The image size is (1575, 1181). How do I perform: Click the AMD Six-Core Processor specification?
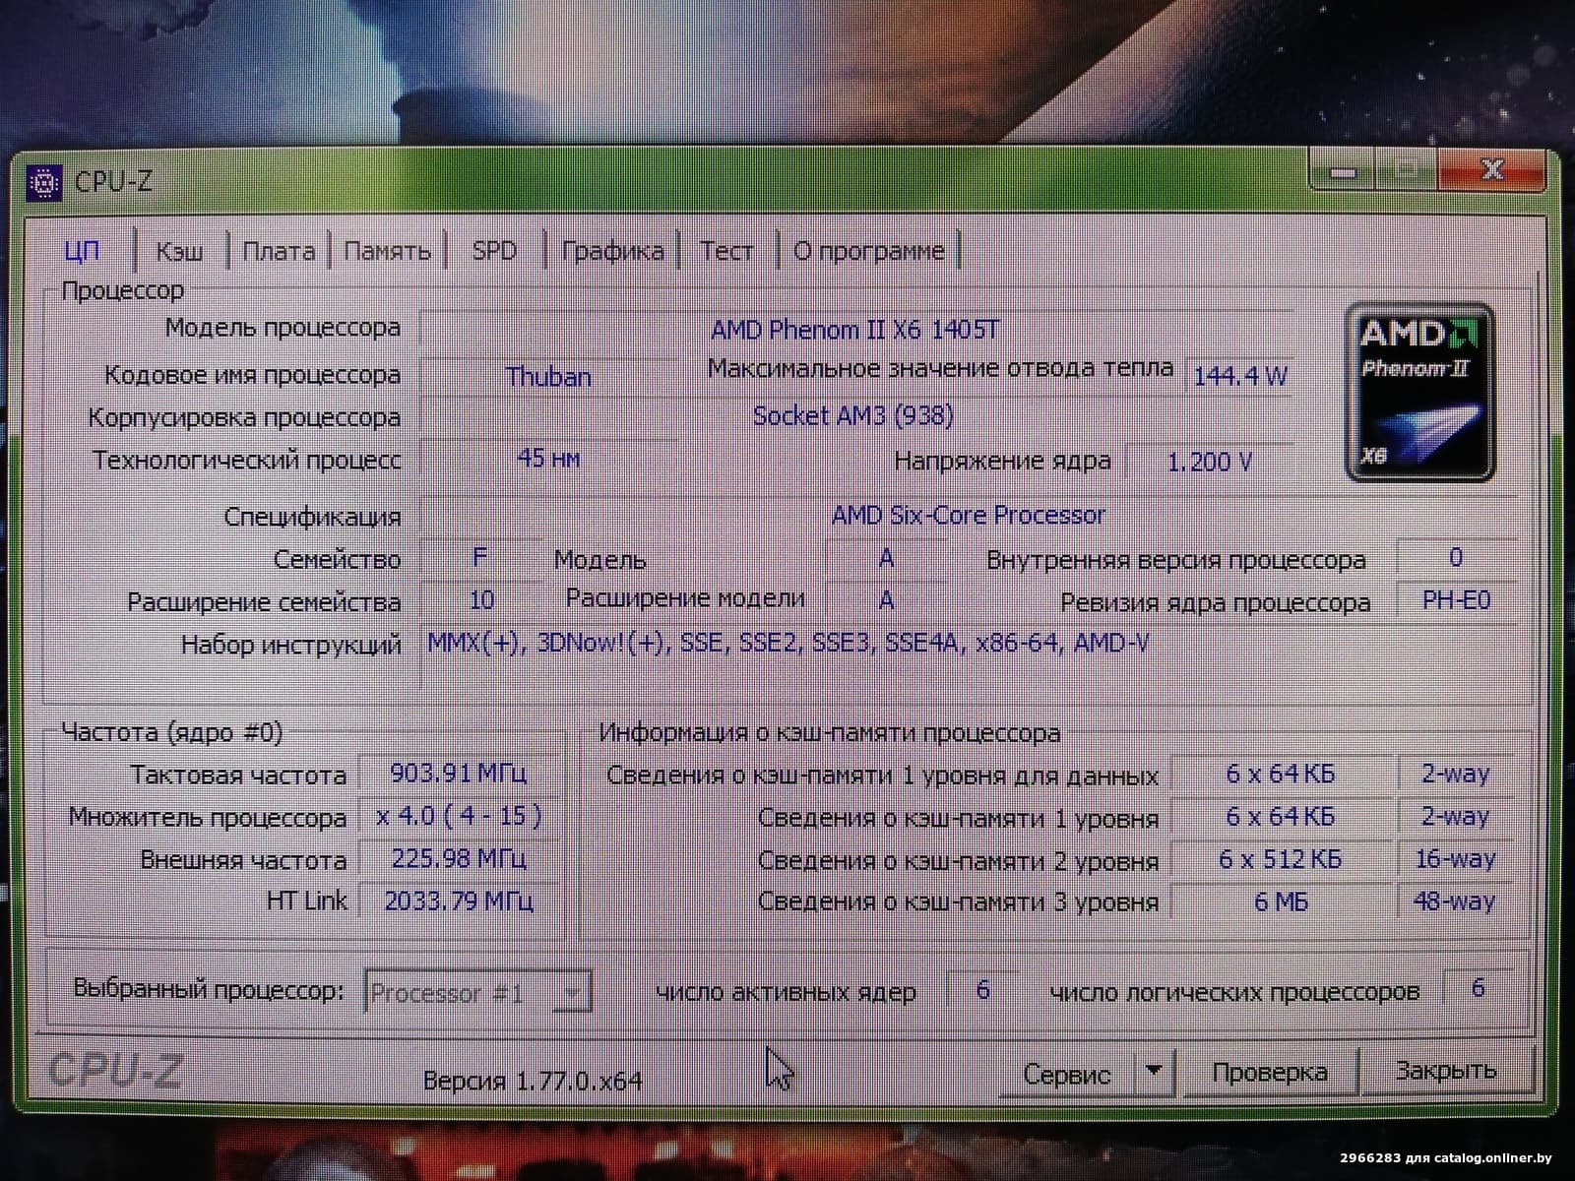[969, 516]
